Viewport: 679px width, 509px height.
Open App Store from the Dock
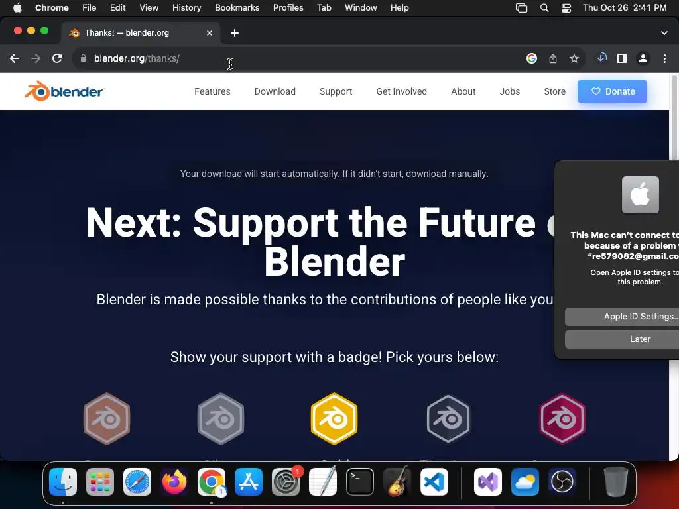pos(249,482)
